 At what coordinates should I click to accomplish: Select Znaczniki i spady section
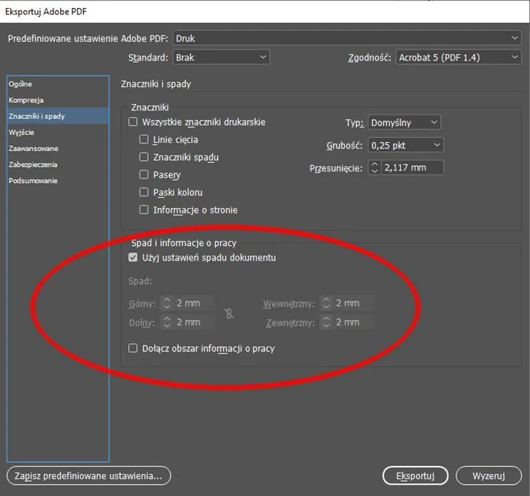[58, 116]
